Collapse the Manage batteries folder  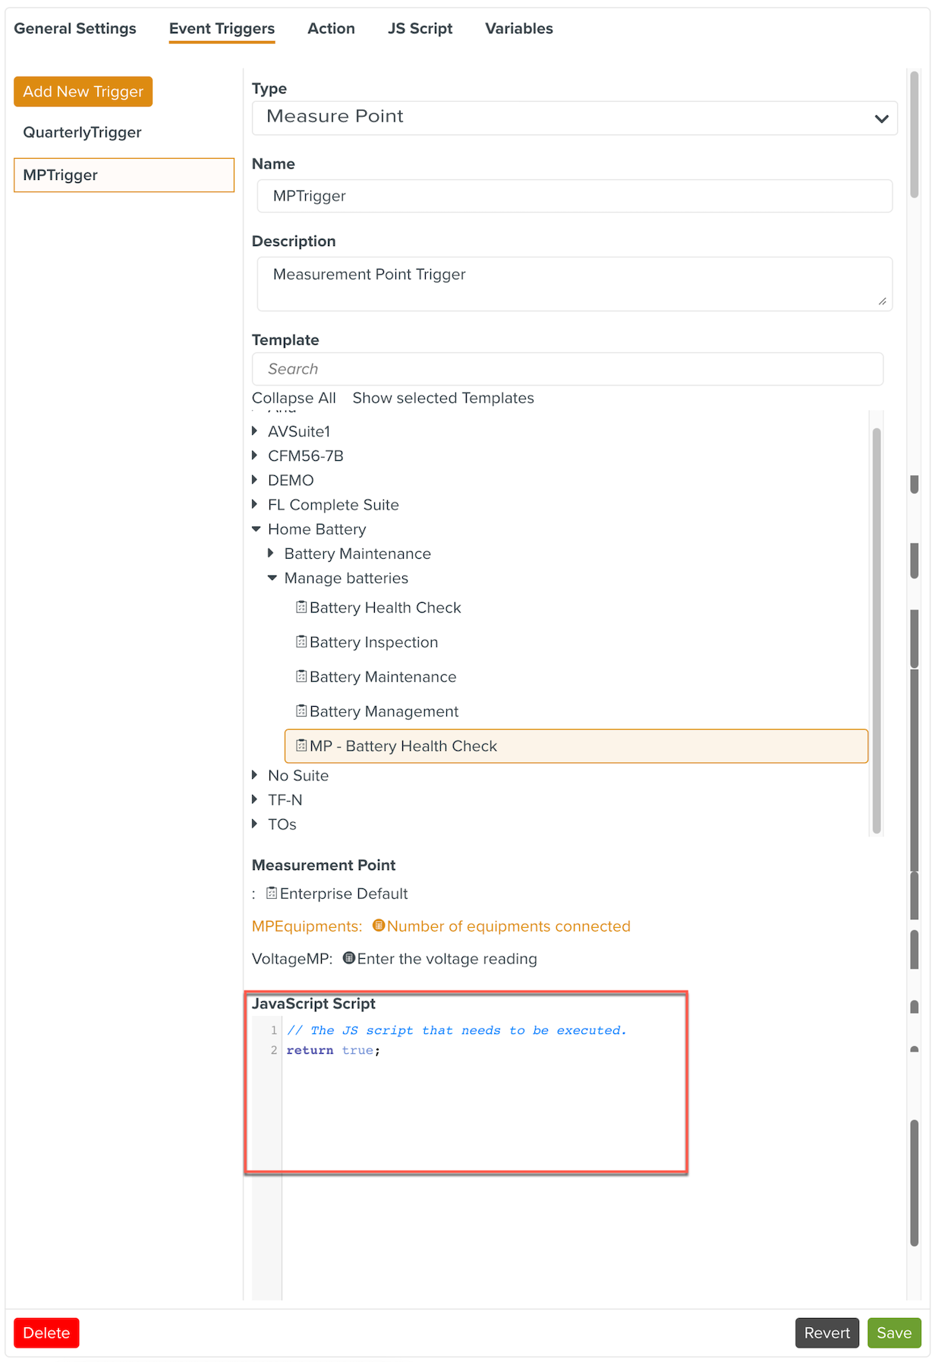tap(272, 579)
